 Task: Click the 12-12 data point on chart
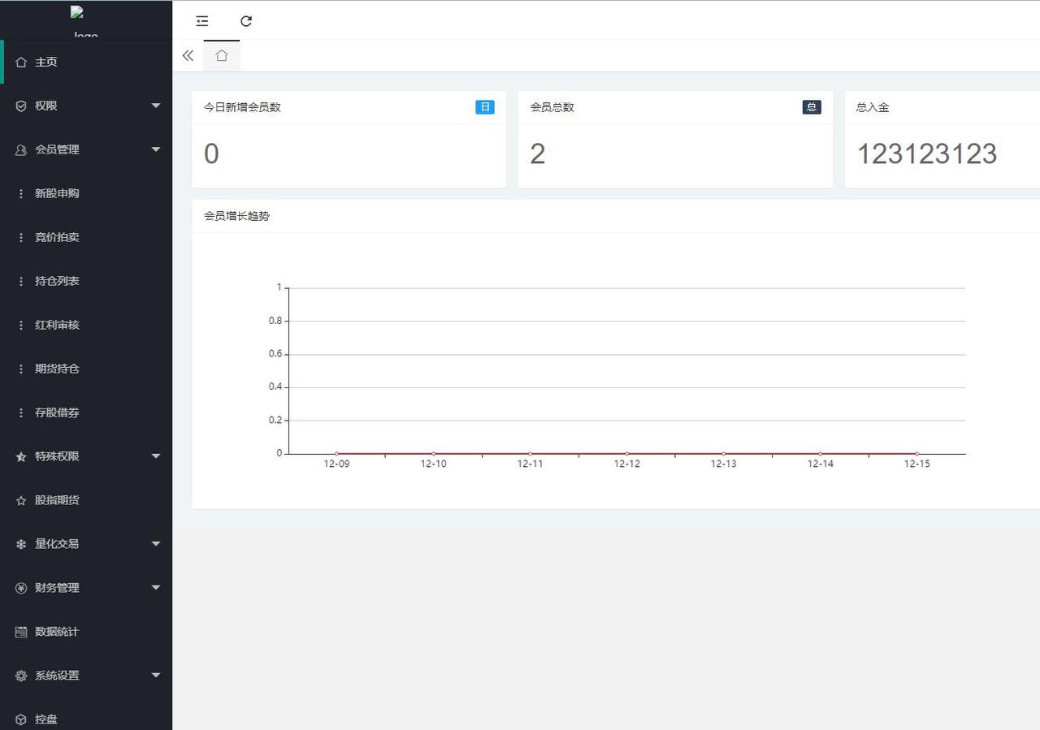tap(626, 454)
